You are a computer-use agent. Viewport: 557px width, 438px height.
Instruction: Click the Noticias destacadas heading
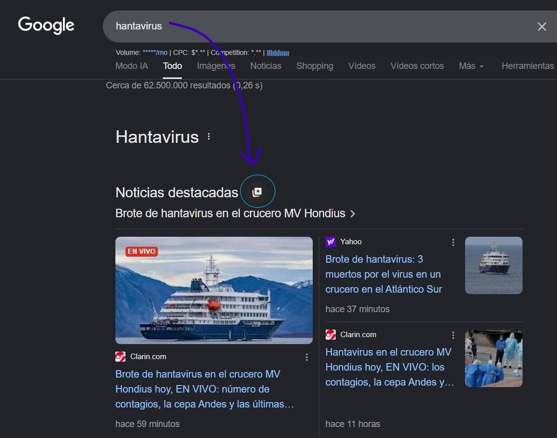176,192
